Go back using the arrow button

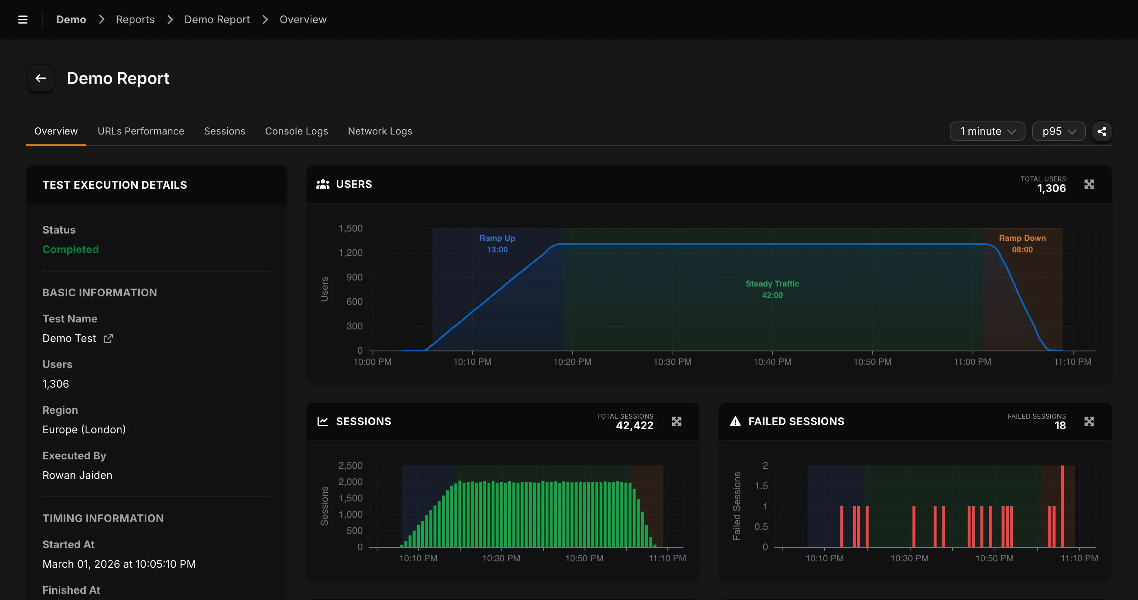(x=41, y=79)
